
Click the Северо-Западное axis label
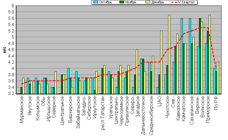(x=135, y=107)
